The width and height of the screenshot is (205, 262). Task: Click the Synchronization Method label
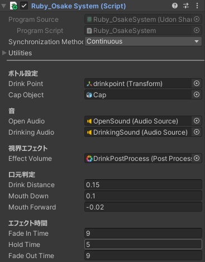[46, 42]
